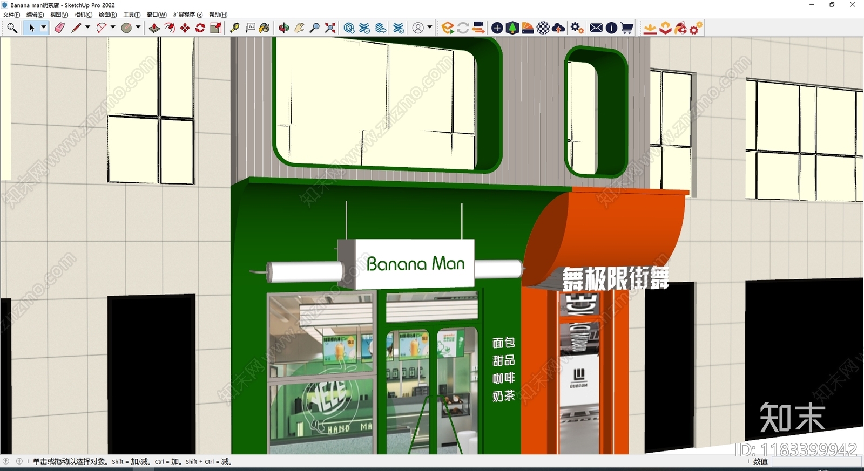Screen dimensions: 864x471
Task: Open the red gears plugin settings icon
Action: pyautogui.click(x=696, y=28)
